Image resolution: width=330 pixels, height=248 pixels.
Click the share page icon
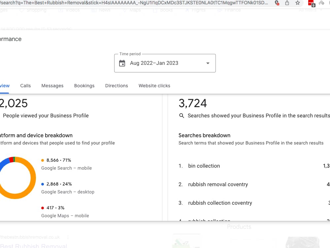coord(287,3)
